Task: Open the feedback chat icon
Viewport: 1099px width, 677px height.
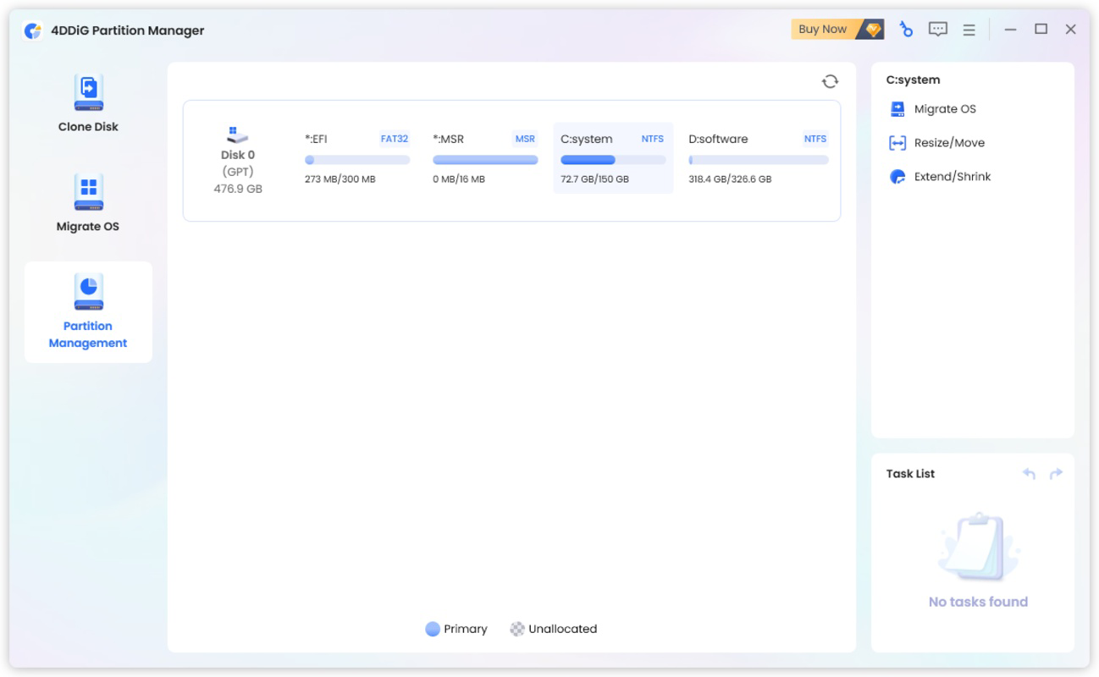Action: point(937,30)
